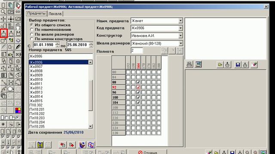275x154 pixels.
Task: Uncheck size 96 height 164 checkbox
Action: 138,92
